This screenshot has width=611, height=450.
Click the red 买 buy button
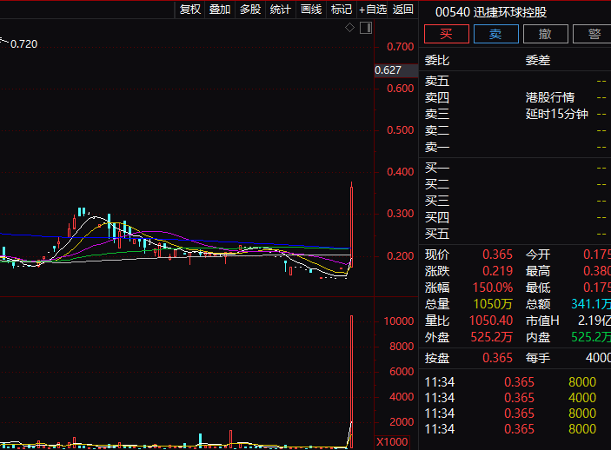point(446,34)
